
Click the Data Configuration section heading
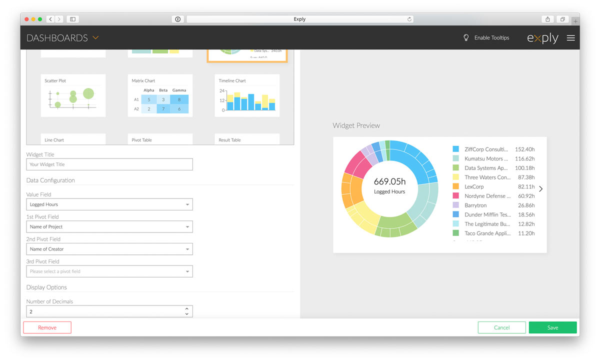click(x=50, y=180)
